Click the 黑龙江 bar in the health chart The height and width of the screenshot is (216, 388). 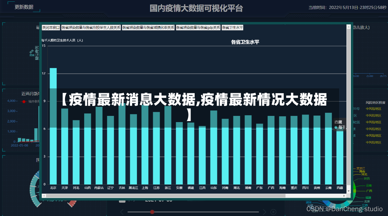click(133, 149)
